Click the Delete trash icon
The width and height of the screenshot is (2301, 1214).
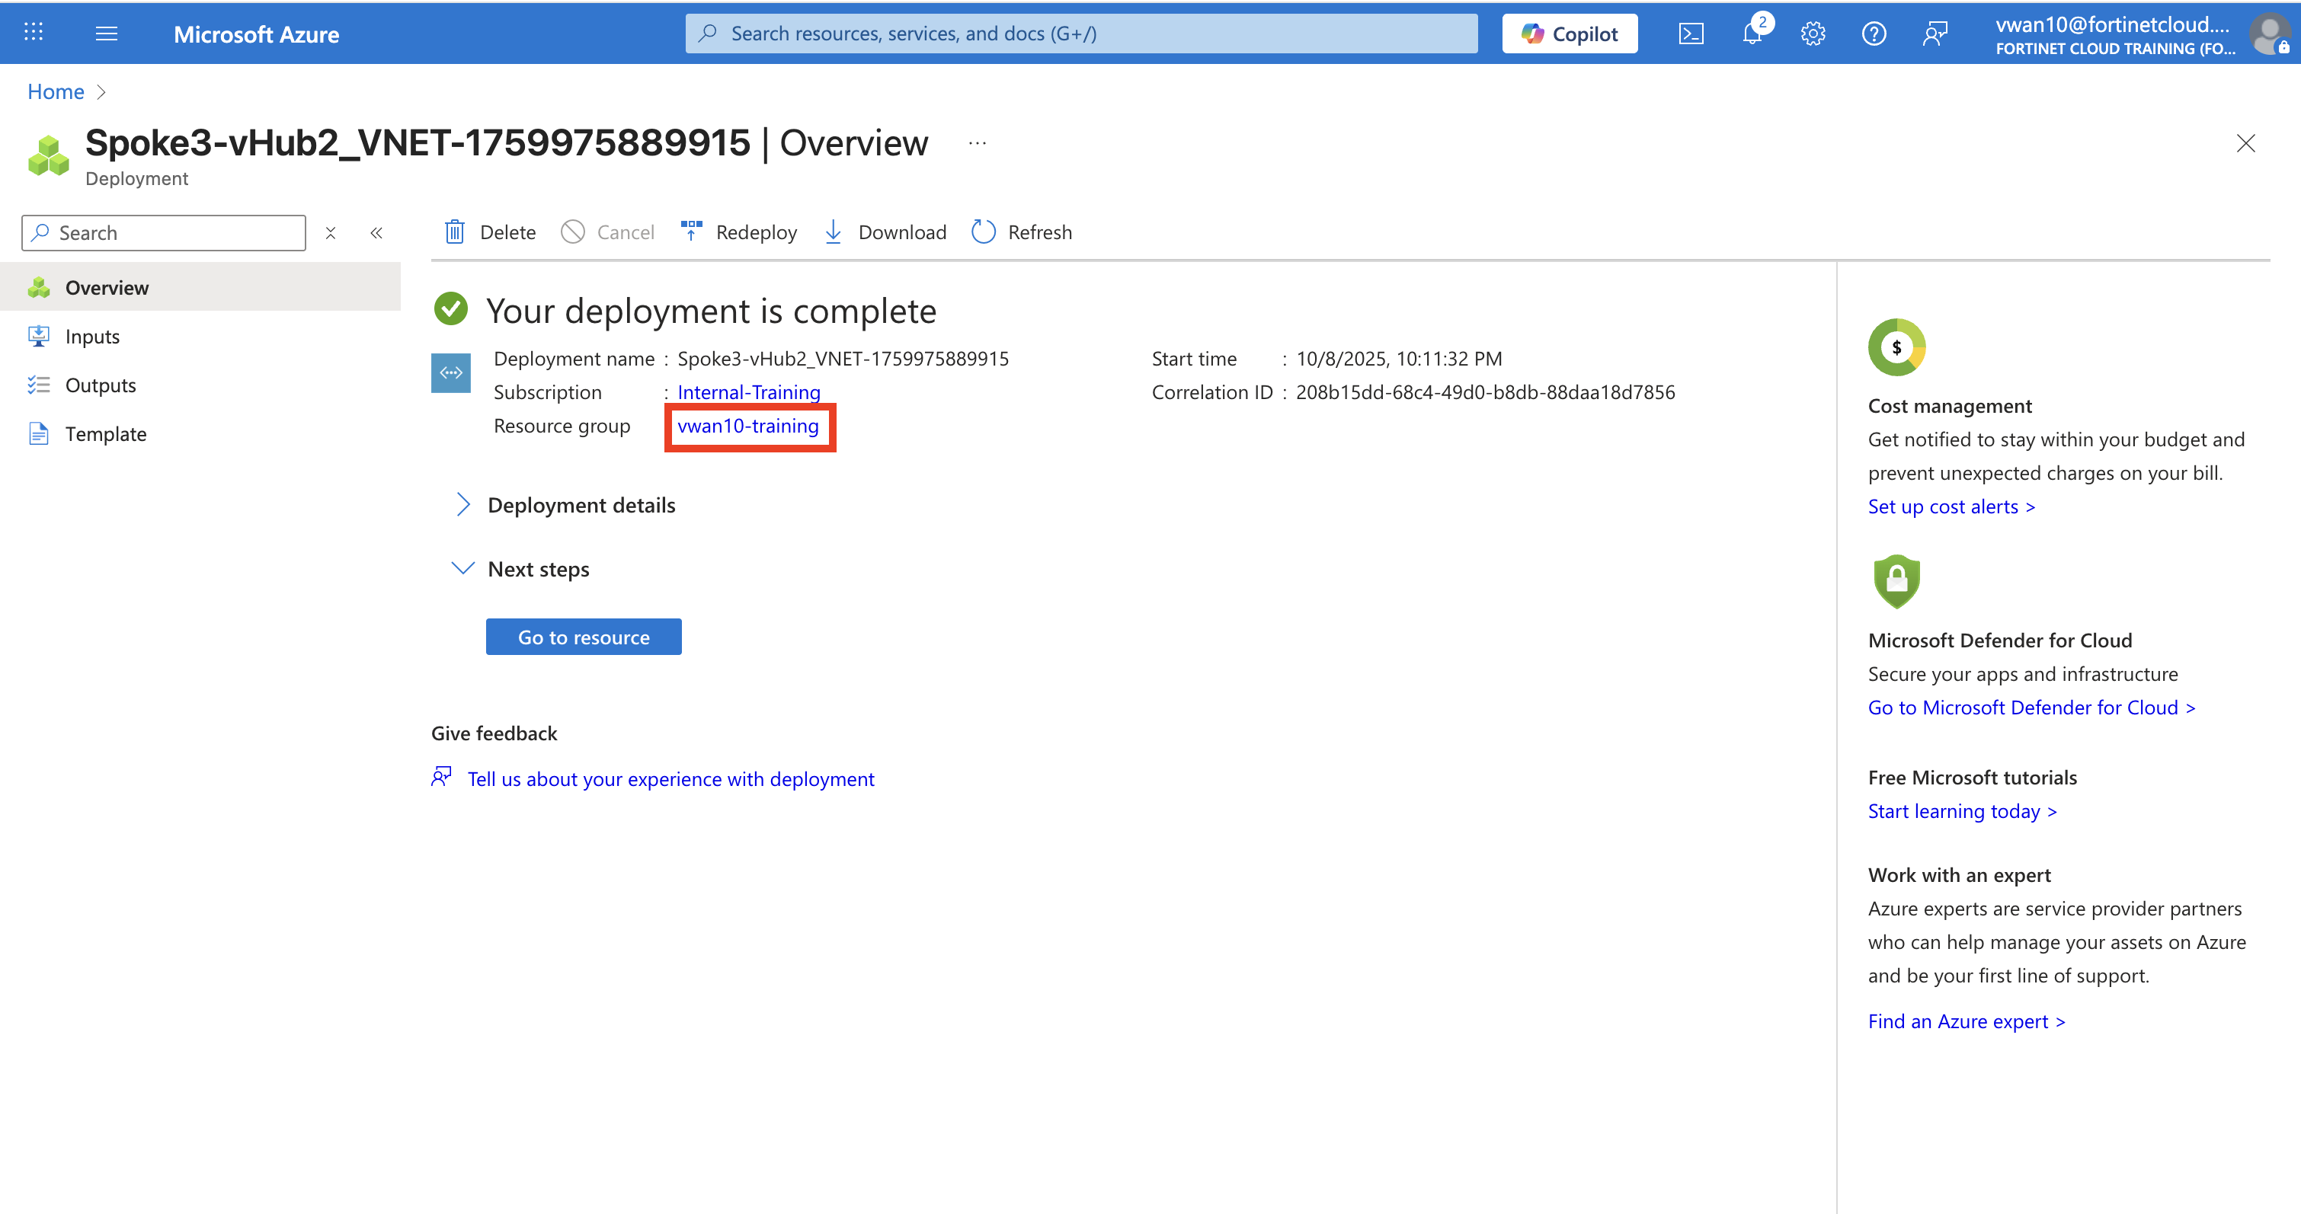click(455, 232)
